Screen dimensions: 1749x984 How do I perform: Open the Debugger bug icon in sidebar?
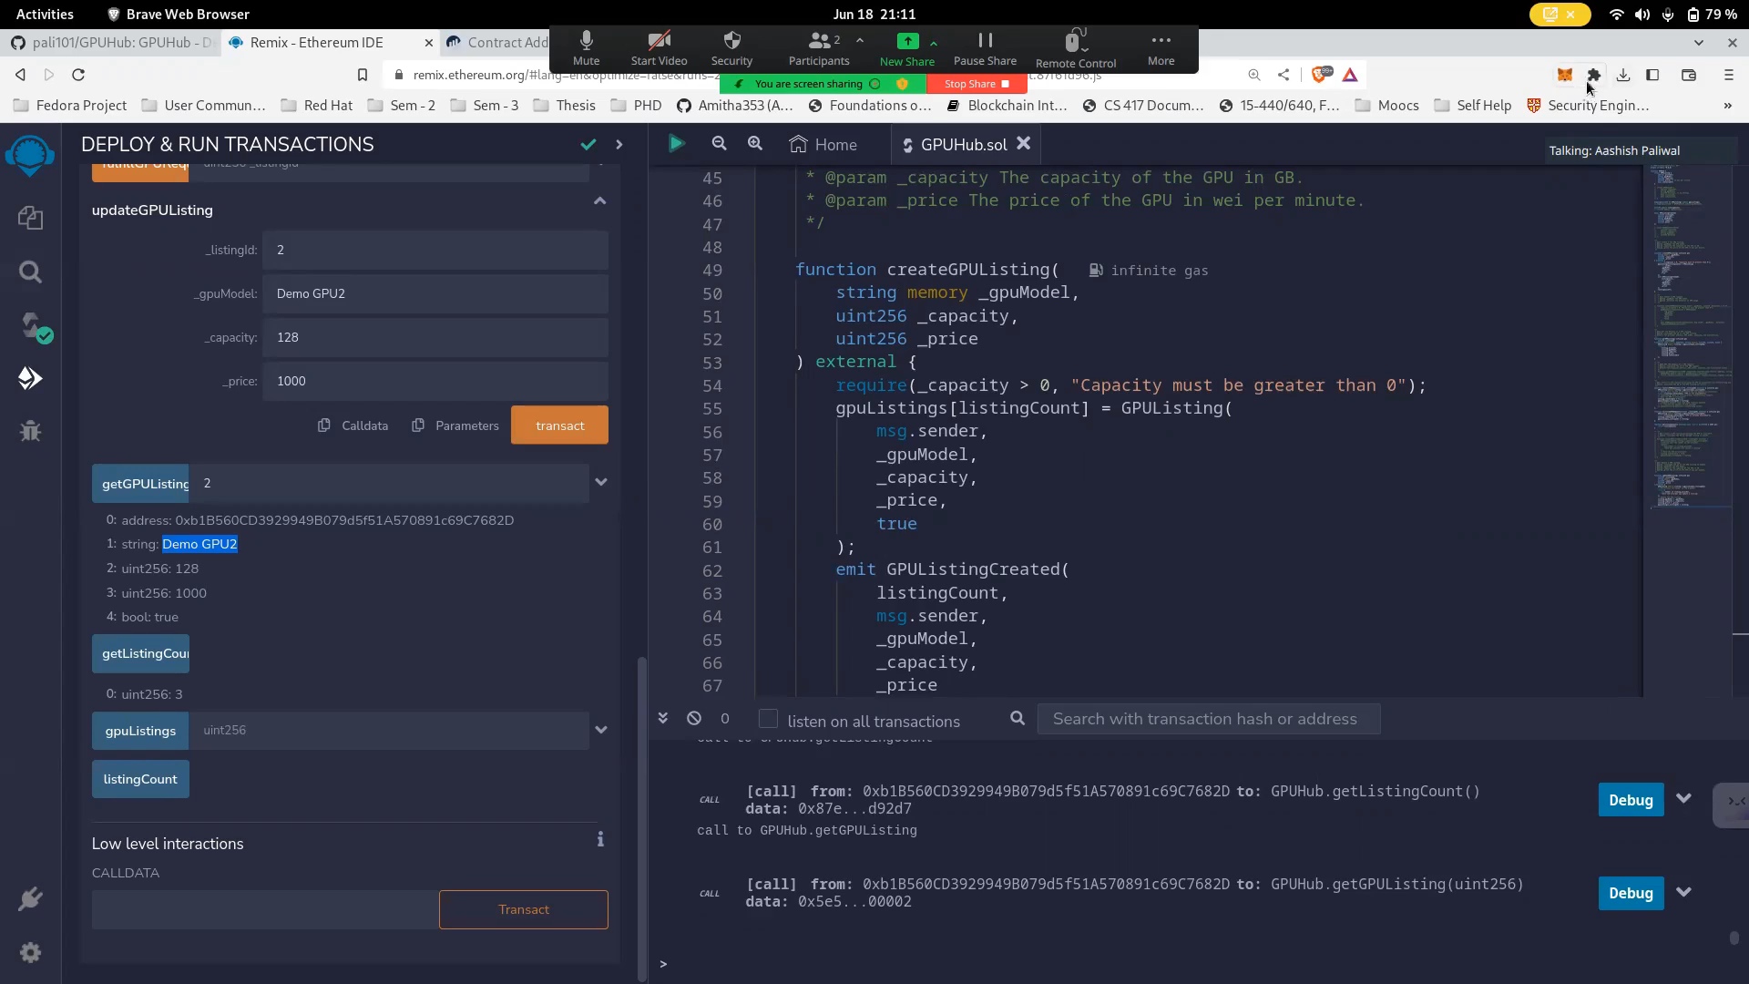click(x=30, y=431)
